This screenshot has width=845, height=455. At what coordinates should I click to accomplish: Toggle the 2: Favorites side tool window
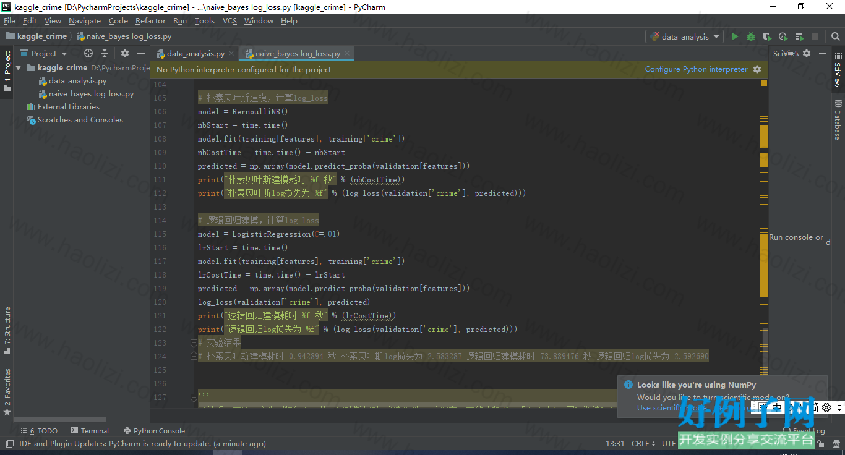click(7, 392)
